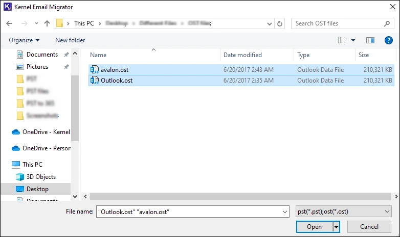Click the forward navigation arrow
The height and width of the screenshot is (237, 400).
(x=24, y=23)
